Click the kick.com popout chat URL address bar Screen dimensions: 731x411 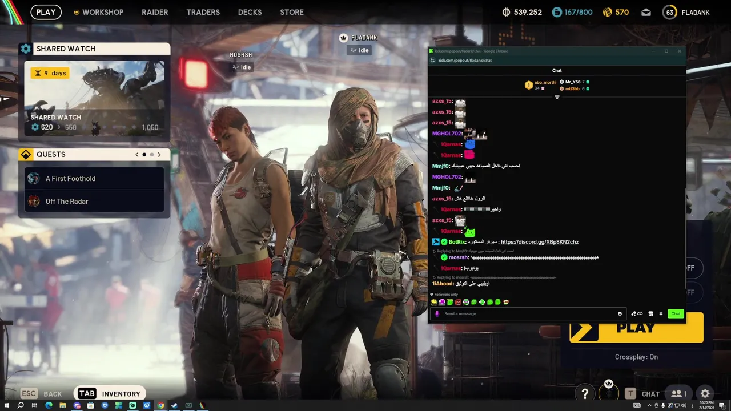click(x=465, y=60)
